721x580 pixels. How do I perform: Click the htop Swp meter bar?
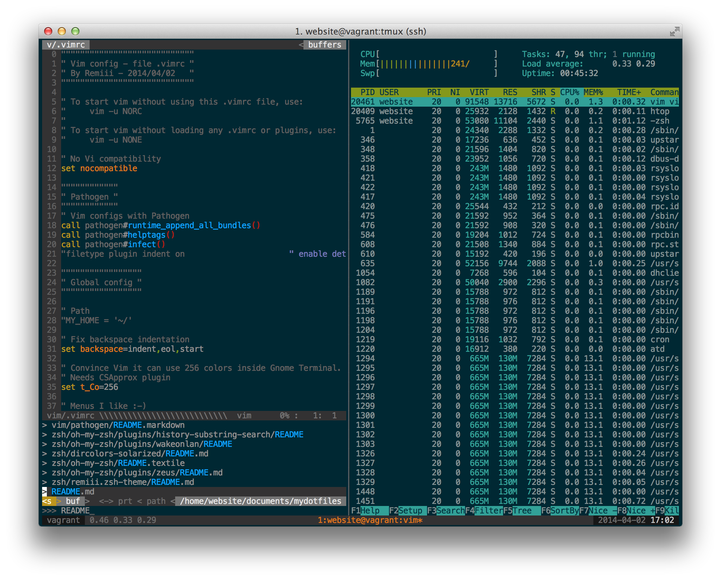428,73
